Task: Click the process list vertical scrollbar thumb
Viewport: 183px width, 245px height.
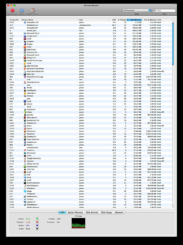Action: [x=173, y=44]
